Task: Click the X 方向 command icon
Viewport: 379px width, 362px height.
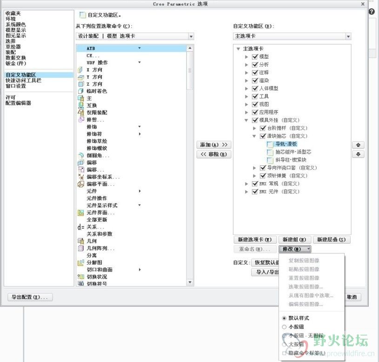Action: (x=80, y=70)
